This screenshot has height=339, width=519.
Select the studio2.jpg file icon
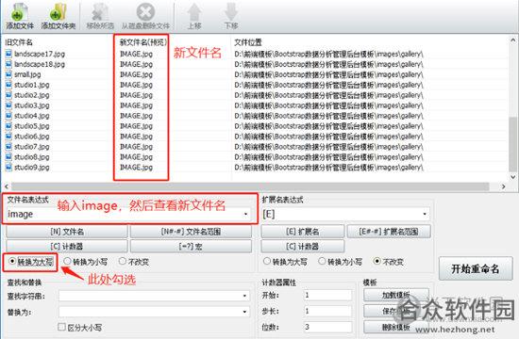point(8,95)
